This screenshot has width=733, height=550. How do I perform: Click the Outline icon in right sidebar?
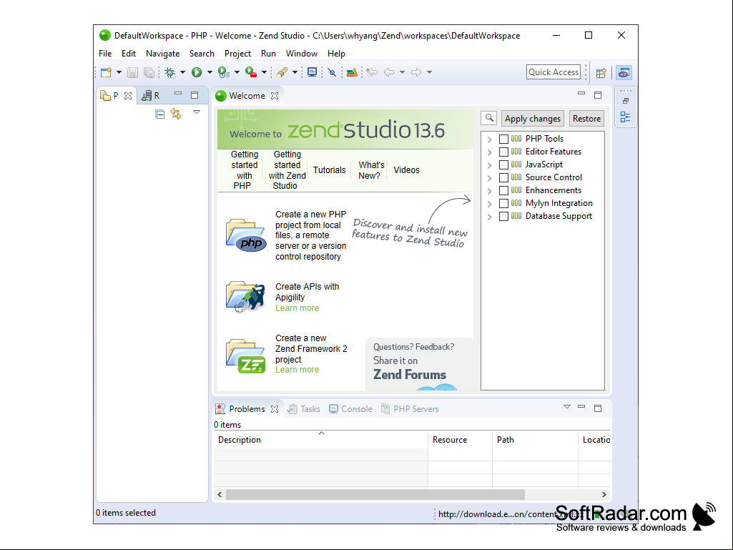click(626, 117)
